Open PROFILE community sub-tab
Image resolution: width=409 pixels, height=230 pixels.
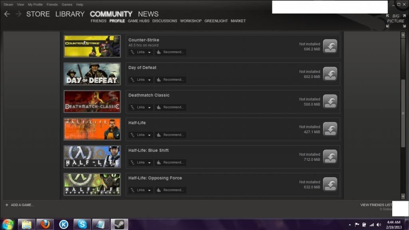click(117, 21)
